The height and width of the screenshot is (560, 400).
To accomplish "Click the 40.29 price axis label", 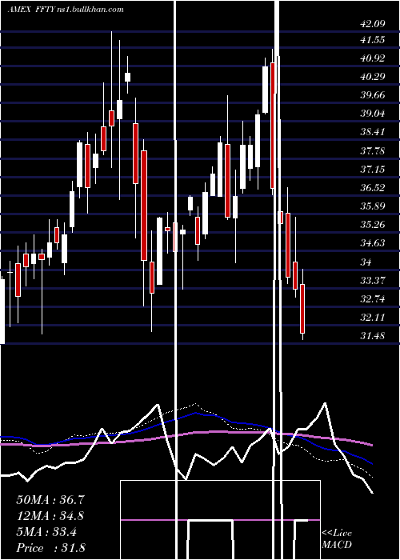I will pos(373,77).
